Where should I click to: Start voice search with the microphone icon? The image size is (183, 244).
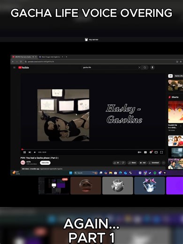(x=152, y=68)
